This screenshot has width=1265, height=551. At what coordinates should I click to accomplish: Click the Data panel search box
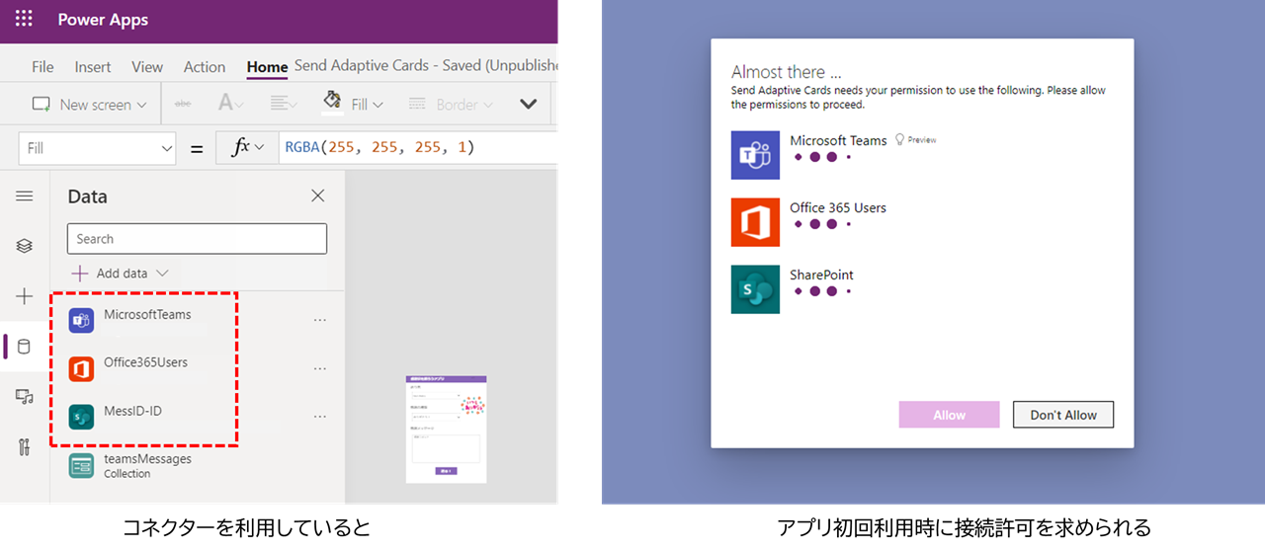[197, 239]
